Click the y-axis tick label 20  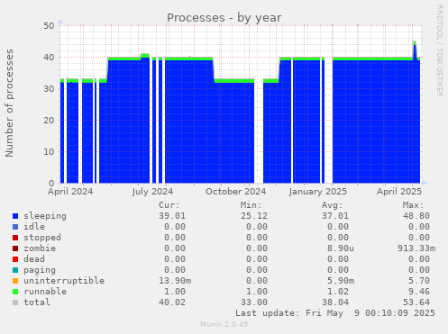49,121
